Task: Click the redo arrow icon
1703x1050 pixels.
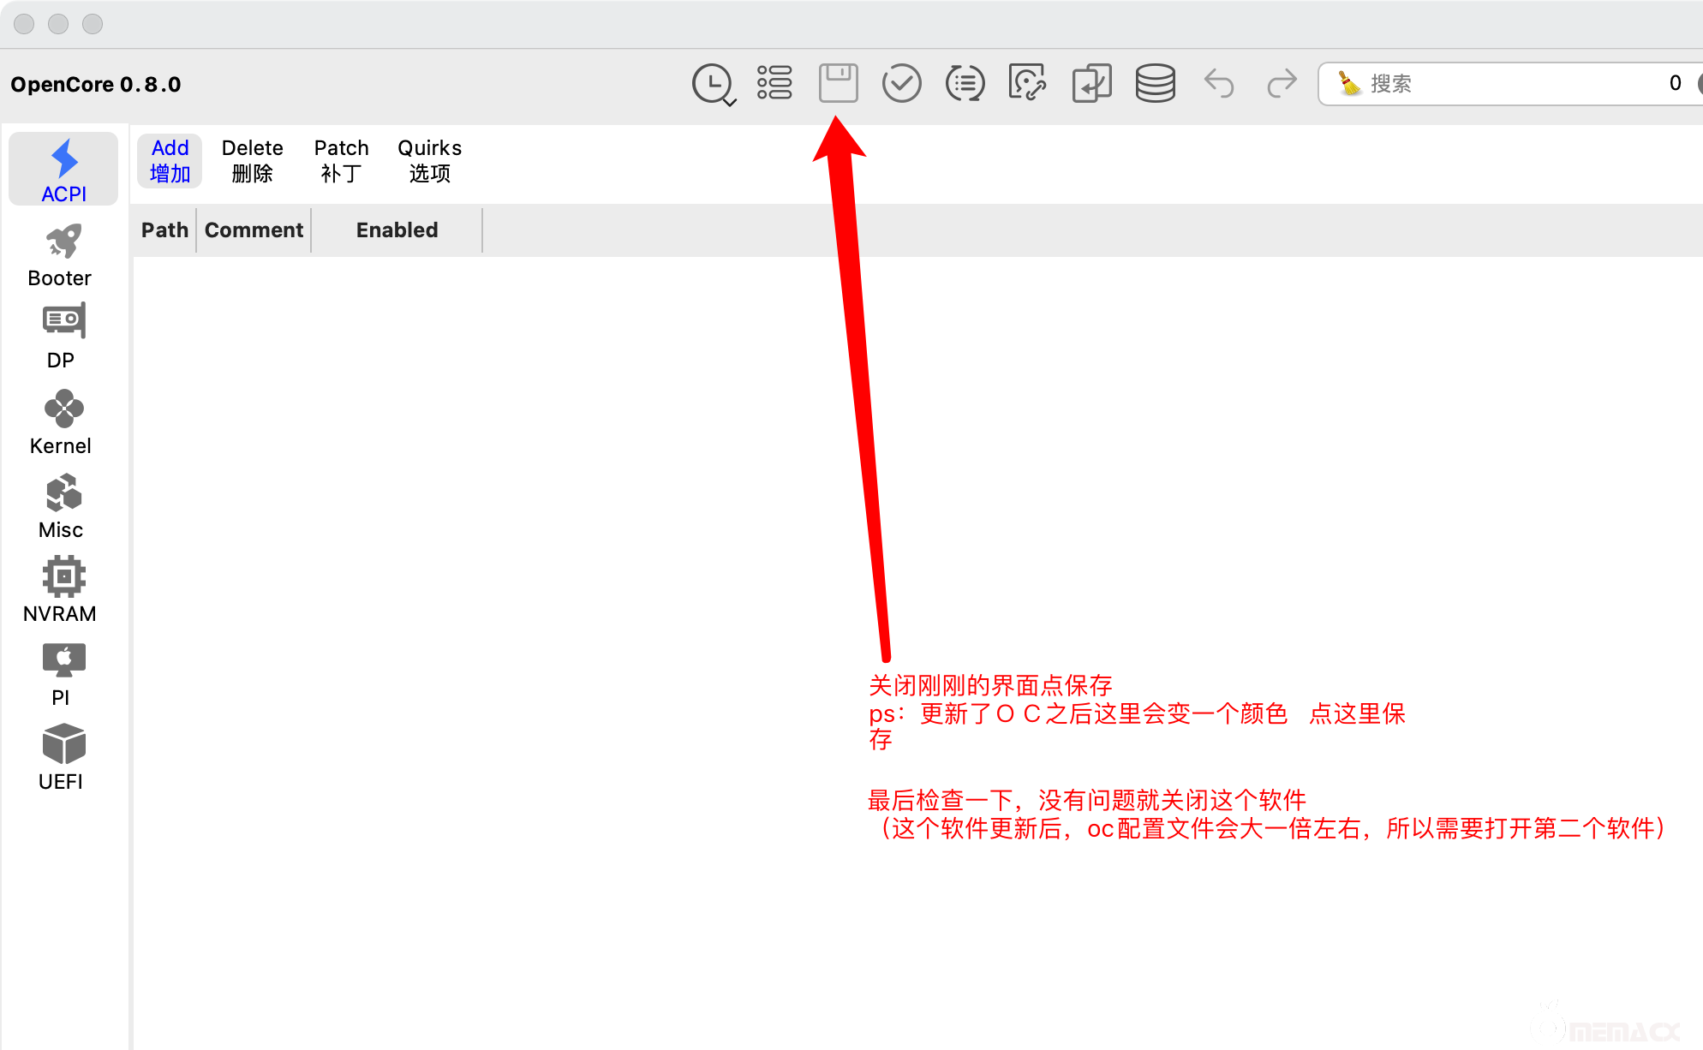Action: (x=1282, y=84)
